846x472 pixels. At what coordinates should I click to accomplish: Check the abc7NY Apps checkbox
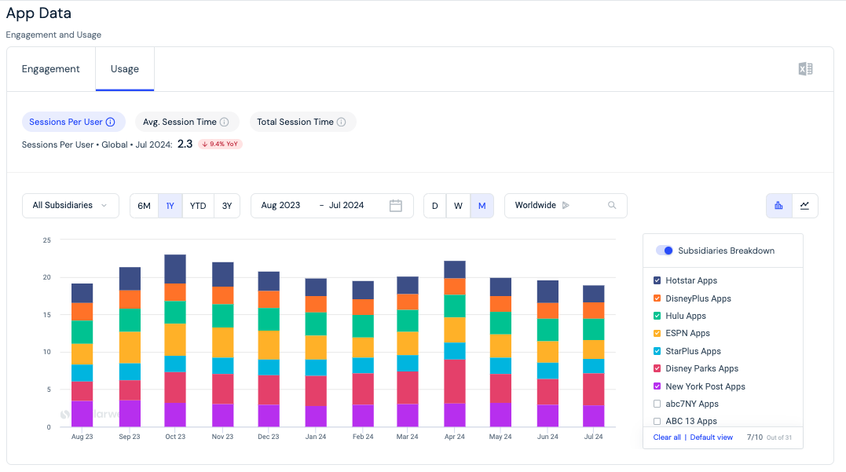pyautogui.click(x=657, y=404)
